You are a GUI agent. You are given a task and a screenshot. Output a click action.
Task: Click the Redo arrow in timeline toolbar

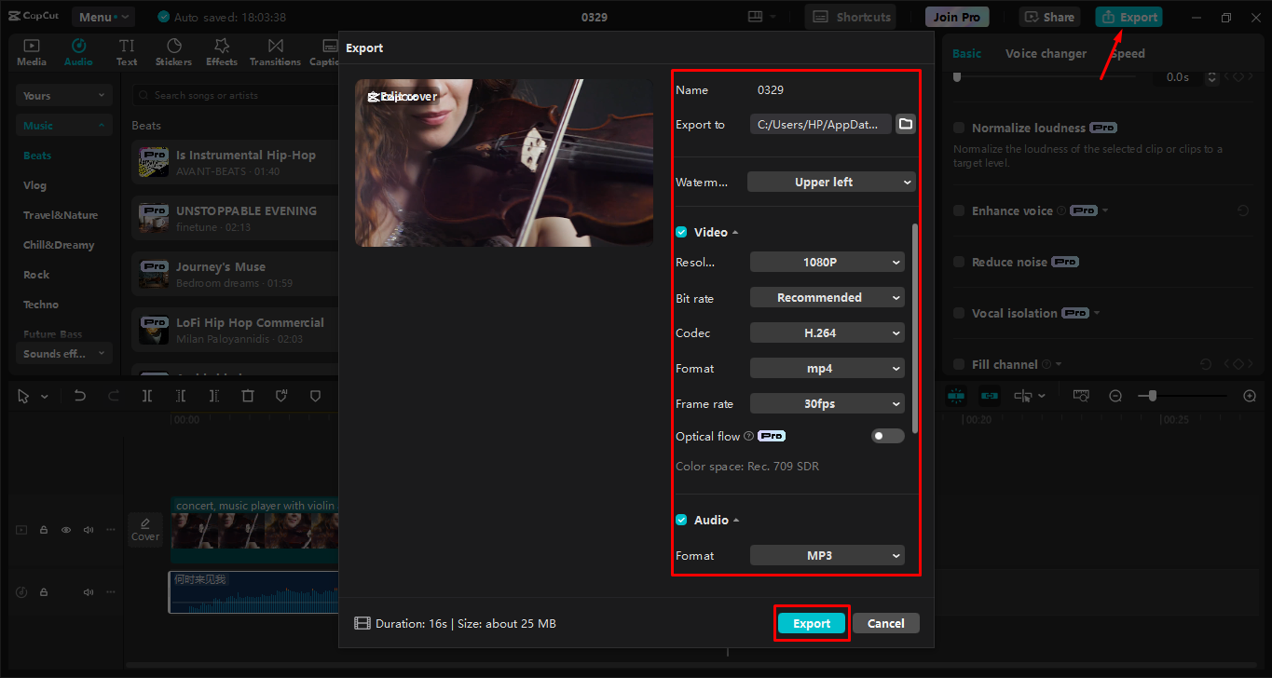point(114,396)
